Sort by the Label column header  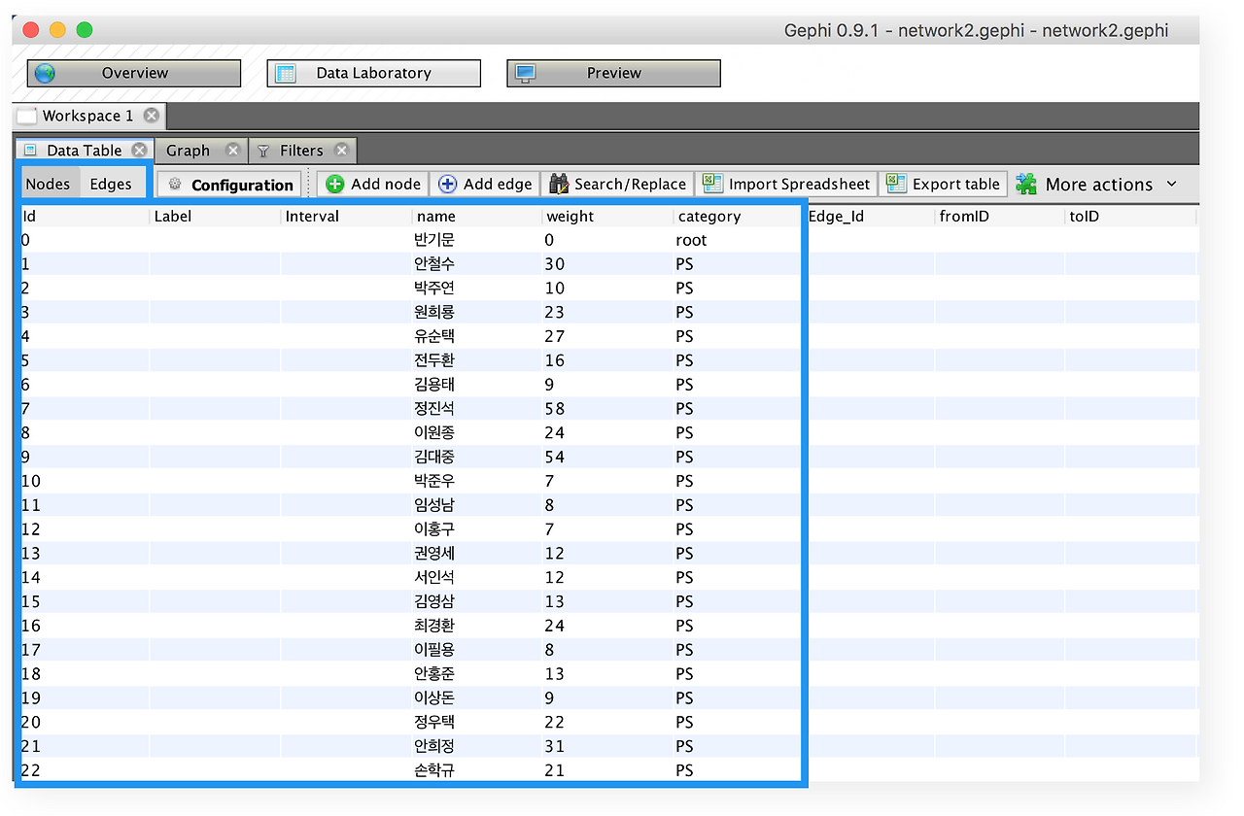click(x=215, y=216)
